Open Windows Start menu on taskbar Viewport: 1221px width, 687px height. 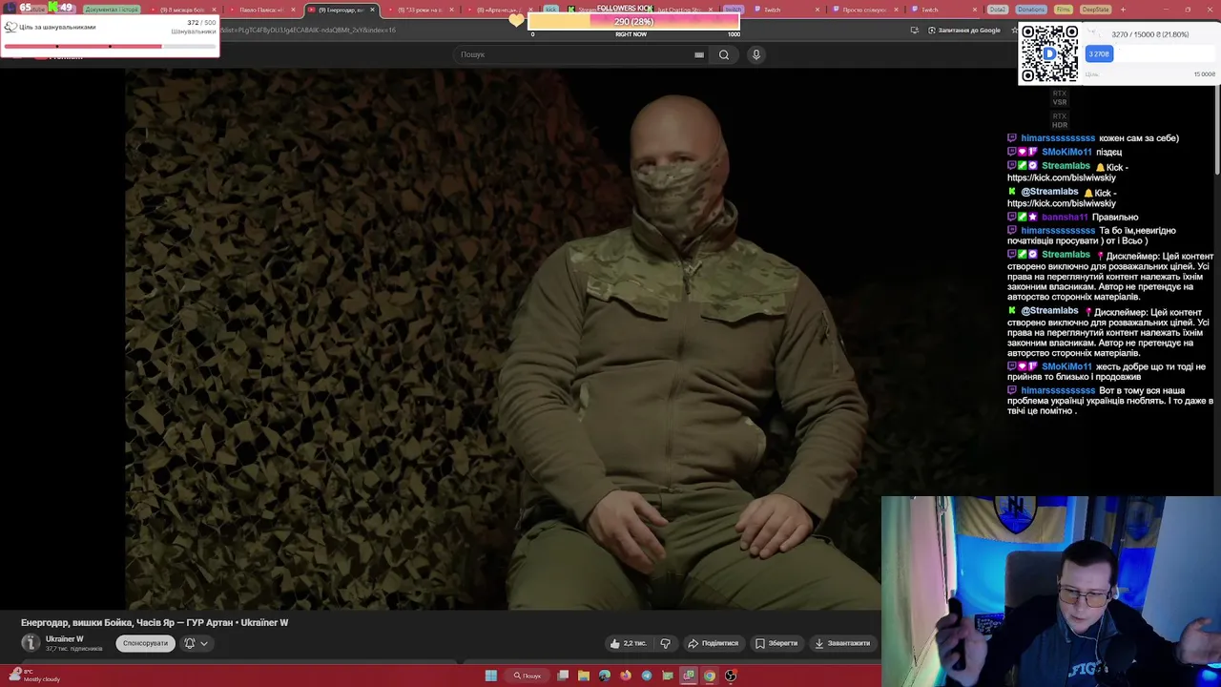[490, 676]
